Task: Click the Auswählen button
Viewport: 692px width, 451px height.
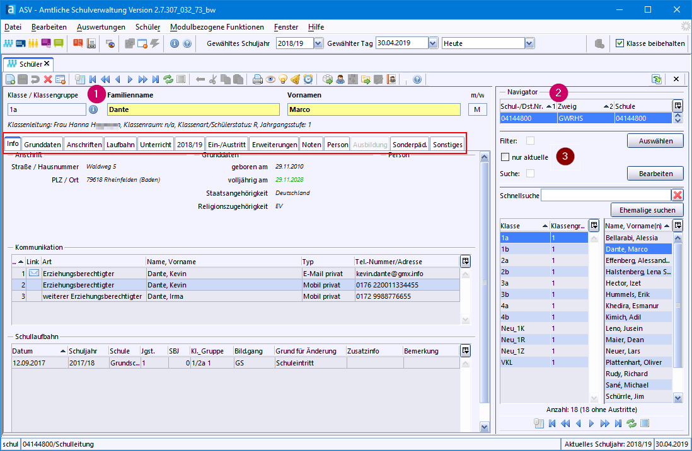Action: (655, 141)
